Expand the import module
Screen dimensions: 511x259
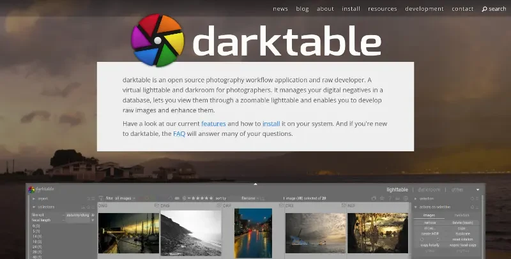coord(34,198)
